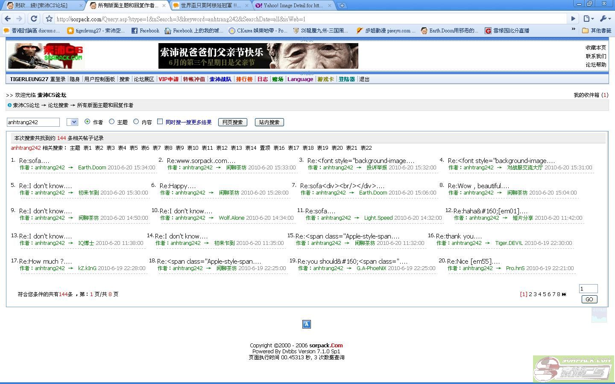Viewport: 615px width, 384px height.
Task: Bookmark this page with the star icon
Action: (49, 19)
